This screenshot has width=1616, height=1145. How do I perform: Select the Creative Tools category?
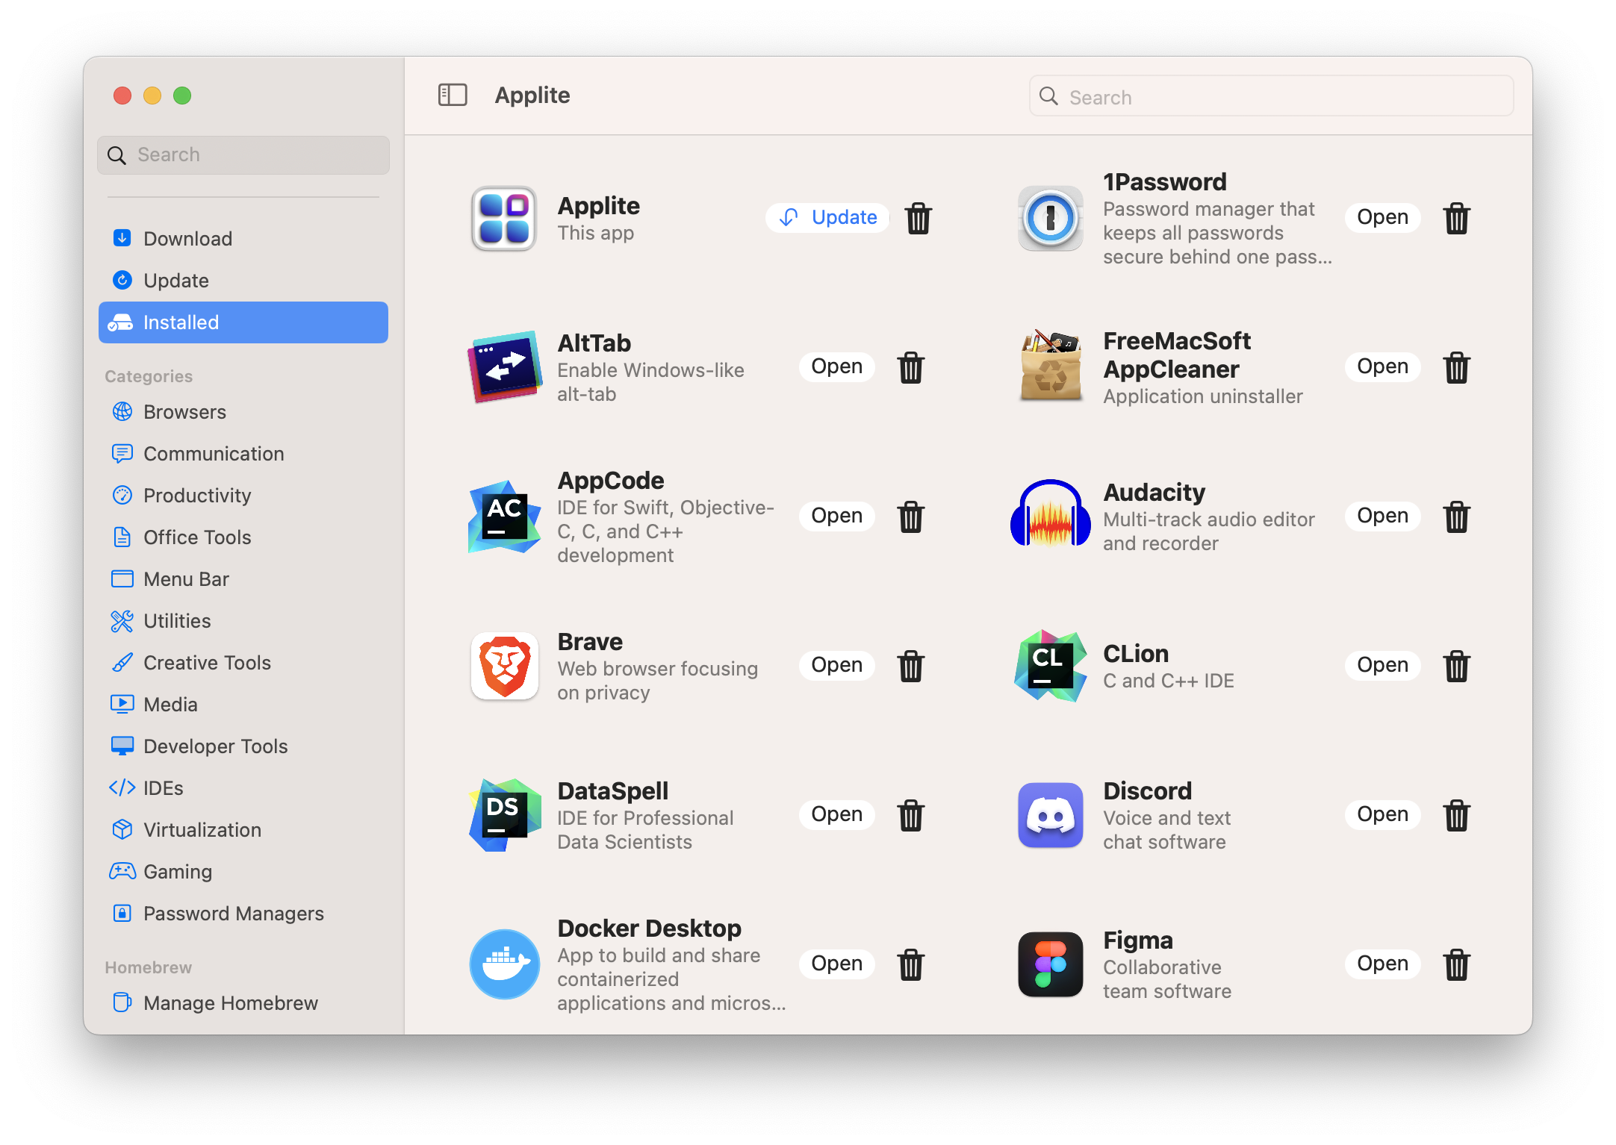pos(243,663)
